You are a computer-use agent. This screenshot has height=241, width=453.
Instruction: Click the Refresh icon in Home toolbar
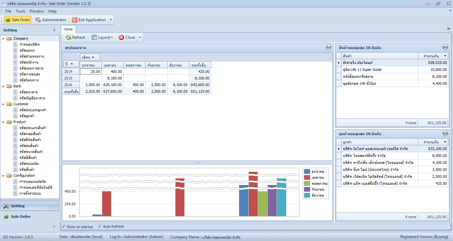[68, 37]
